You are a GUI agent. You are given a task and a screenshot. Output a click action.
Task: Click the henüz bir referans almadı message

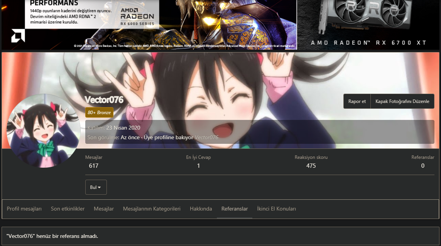52,236
